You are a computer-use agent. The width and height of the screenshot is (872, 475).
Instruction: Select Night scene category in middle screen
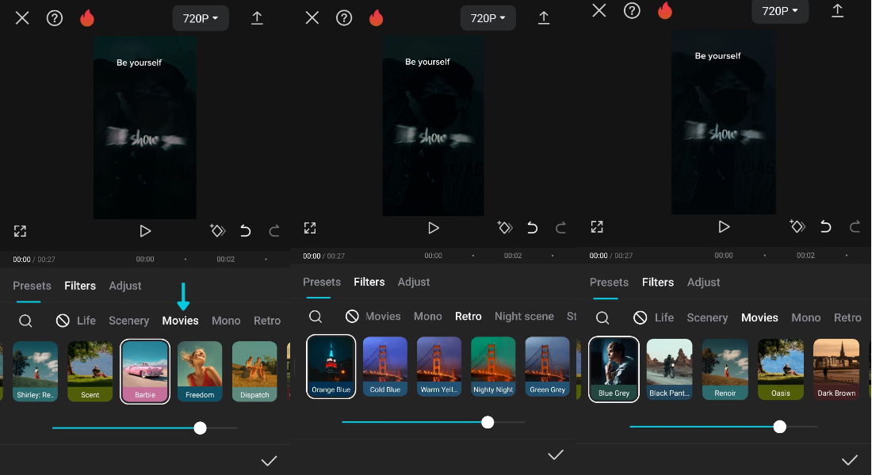pyautogui.click(x=524, y=316)
